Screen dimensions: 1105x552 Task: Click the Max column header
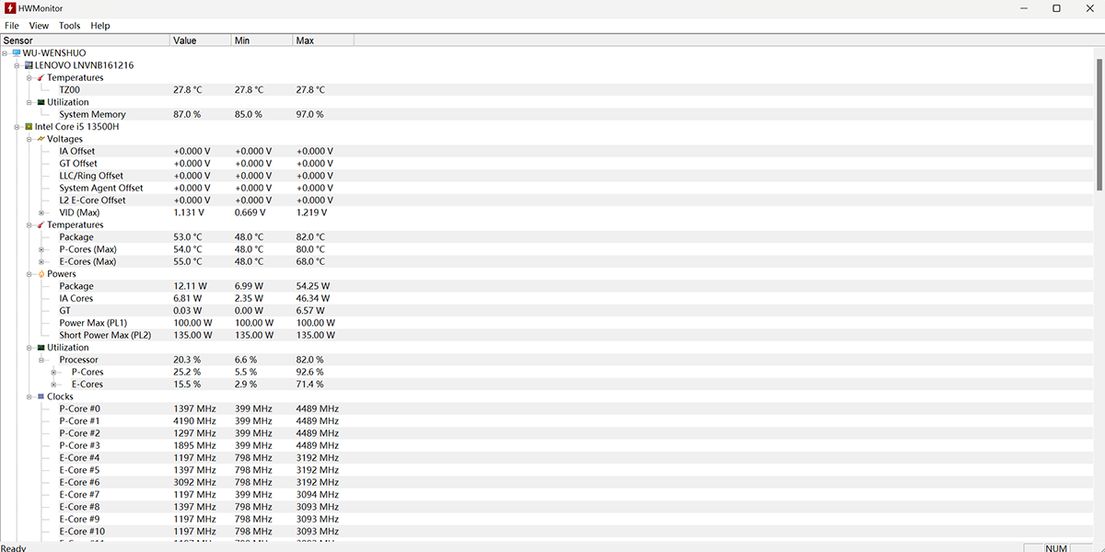click(322, 40)
